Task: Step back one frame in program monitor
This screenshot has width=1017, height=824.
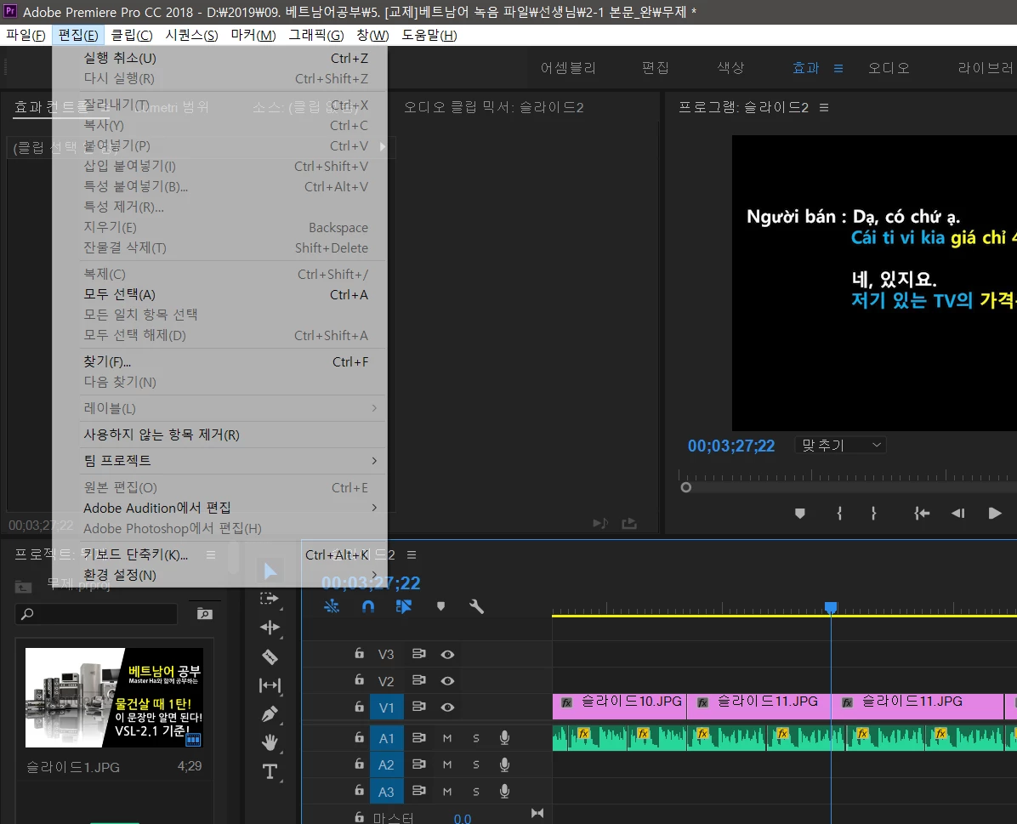Action: pos(958,514)
